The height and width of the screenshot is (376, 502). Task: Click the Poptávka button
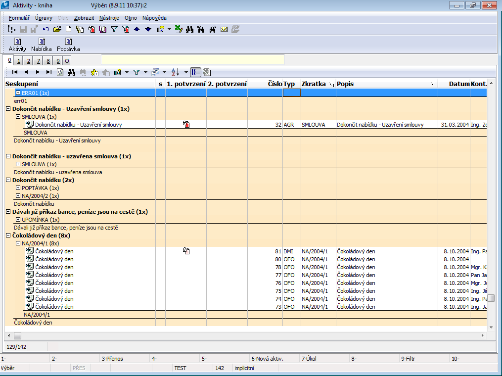[x=68, y=45]
